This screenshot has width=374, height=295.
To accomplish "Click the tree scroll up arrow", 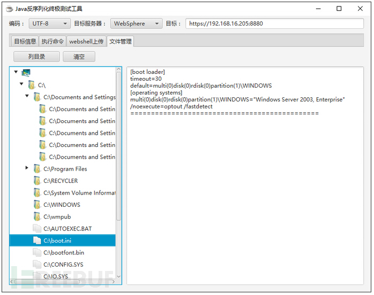I will [118, 69].
